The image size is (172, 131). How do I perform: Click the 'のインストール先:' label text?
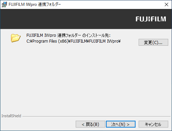96,35
